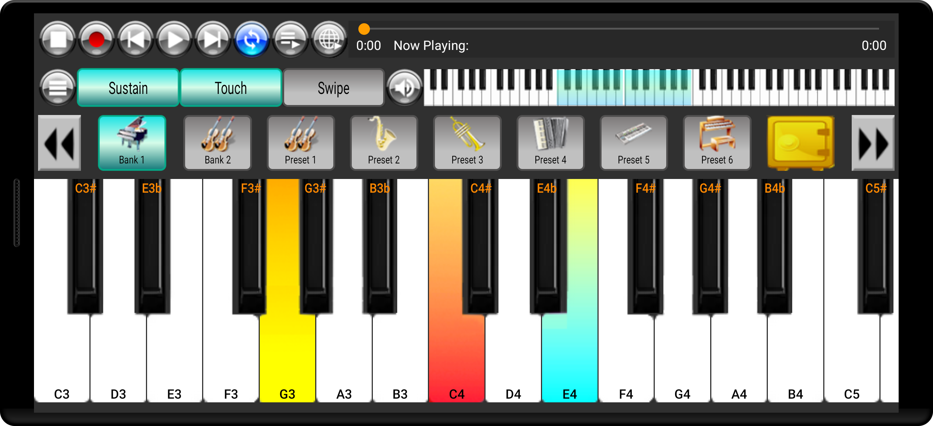This screenshot has height=426, width=933.
Task: Play the D4 white key
Action: tap(513, 359)
